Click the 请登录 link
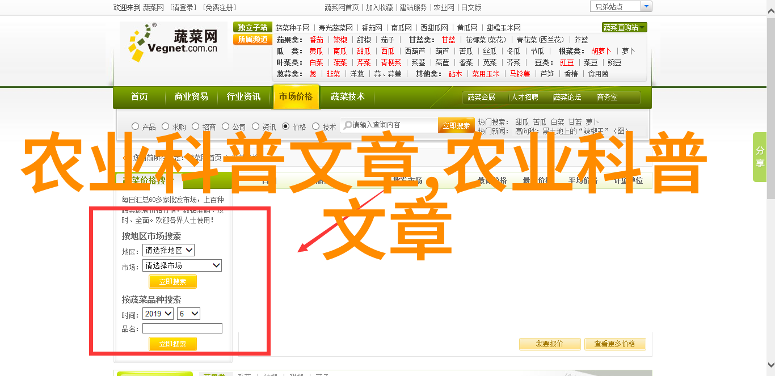 point(183,7)
